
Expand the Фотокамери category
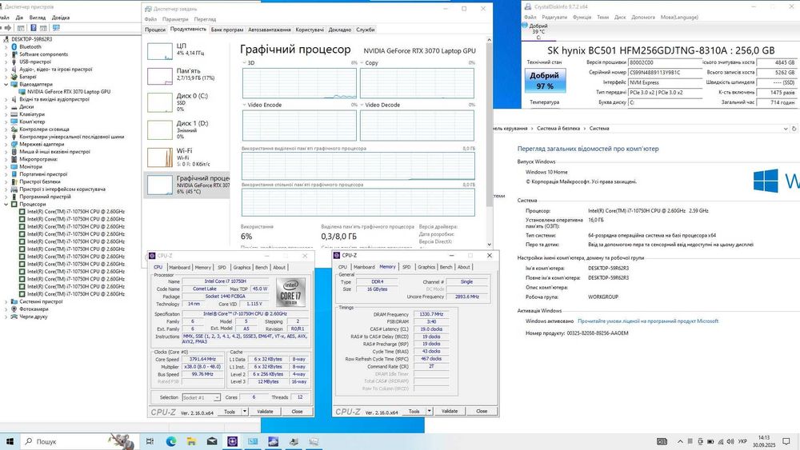6,309
